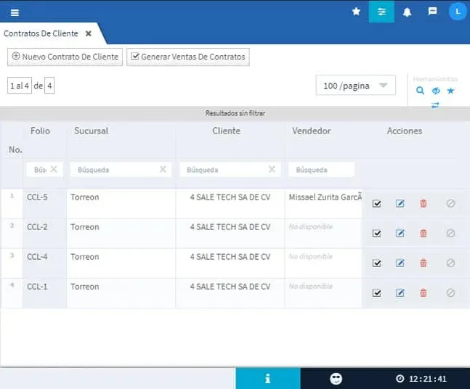Delete contract CCL-2
470x389 pixels.
click(x=424, y=234)
